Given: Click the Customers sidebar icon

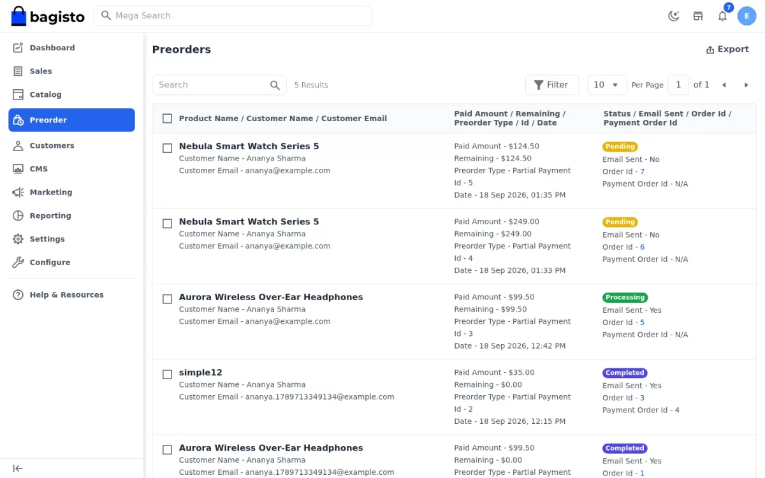Looking at the screenshot, I should 18,145.
